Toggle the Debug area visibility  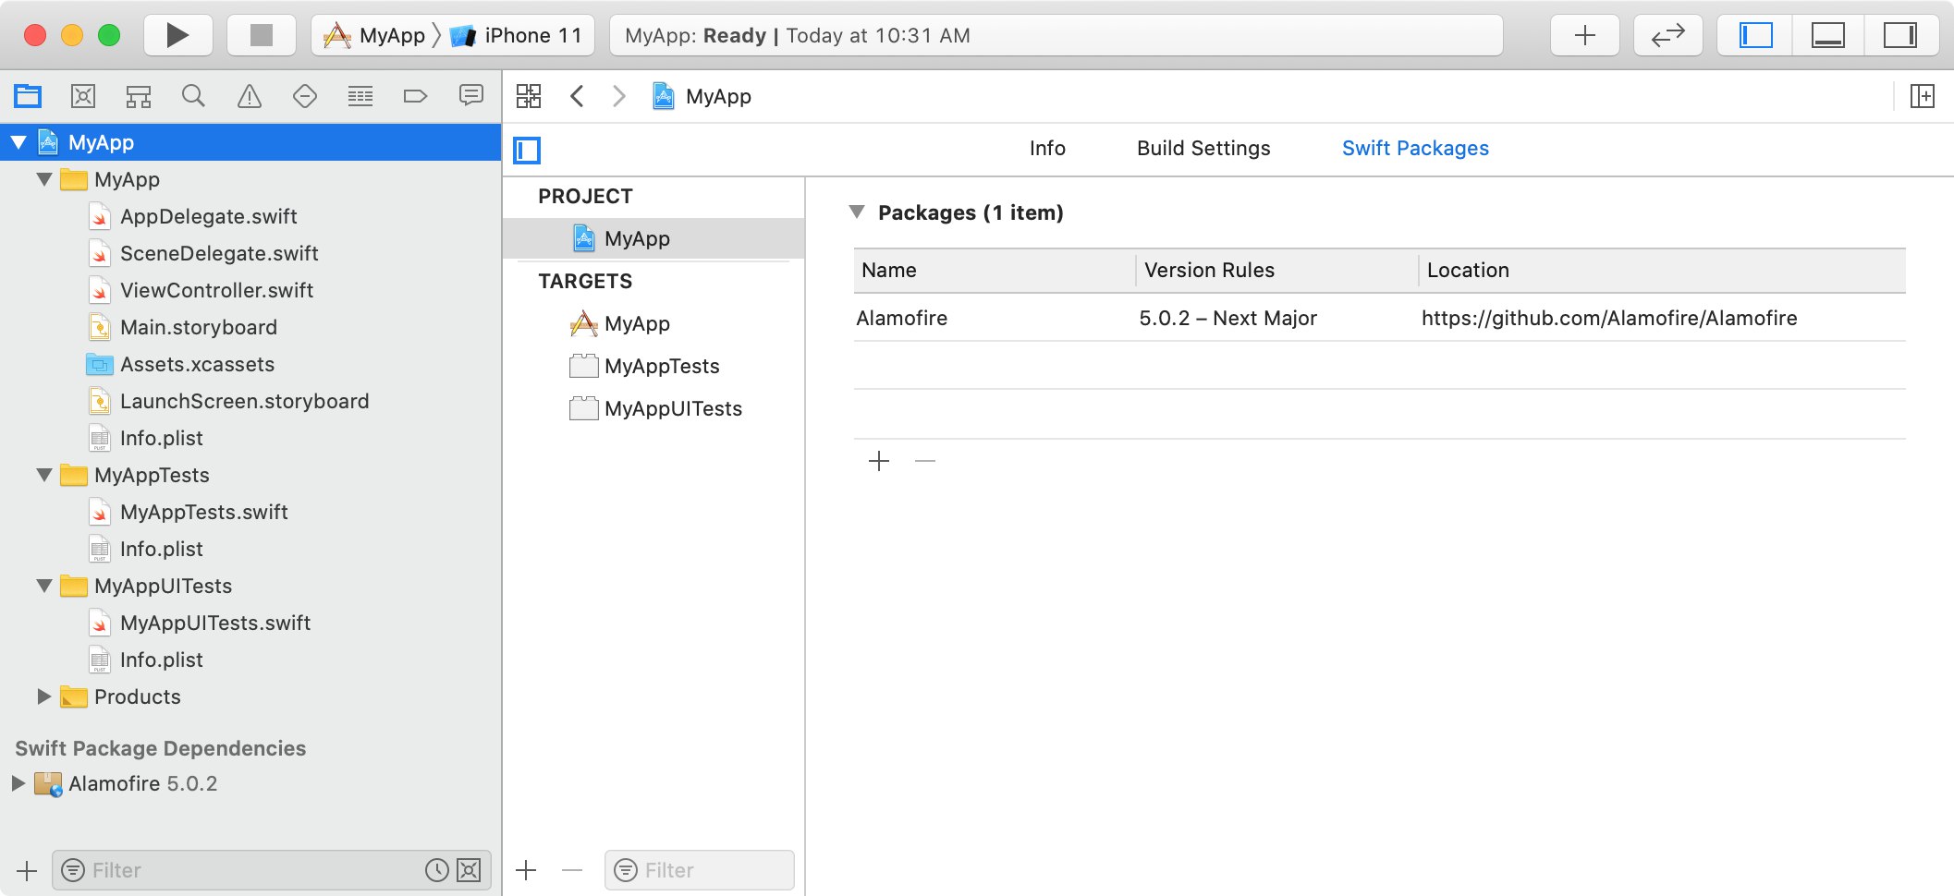(1827, 35)
